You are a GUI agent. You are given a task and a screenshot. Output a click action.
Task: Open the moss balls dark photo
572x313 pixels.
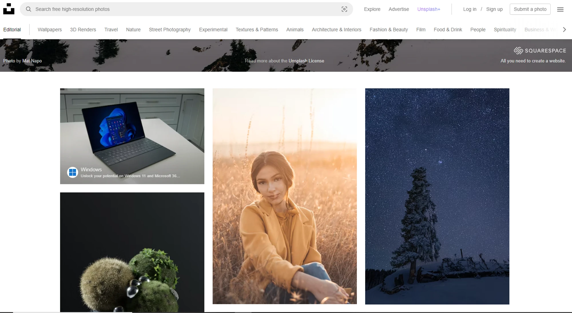click(x=132, y=252)
